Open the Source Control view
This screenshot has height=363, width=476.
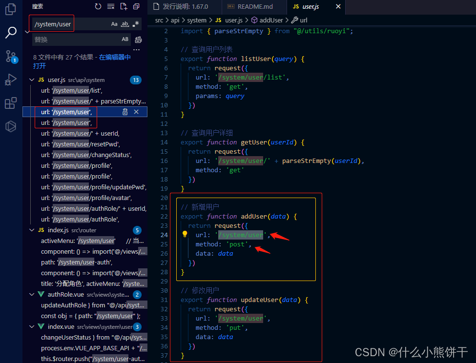(12, 57)
